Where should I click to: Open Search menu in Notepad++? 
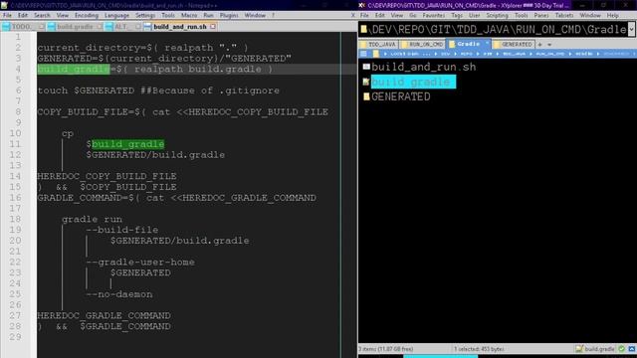pyautogui.click(x=42, y=16)
